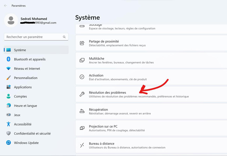
Task: Go to Applications settings
Action: pyautogui.click(x=23, y=87)
